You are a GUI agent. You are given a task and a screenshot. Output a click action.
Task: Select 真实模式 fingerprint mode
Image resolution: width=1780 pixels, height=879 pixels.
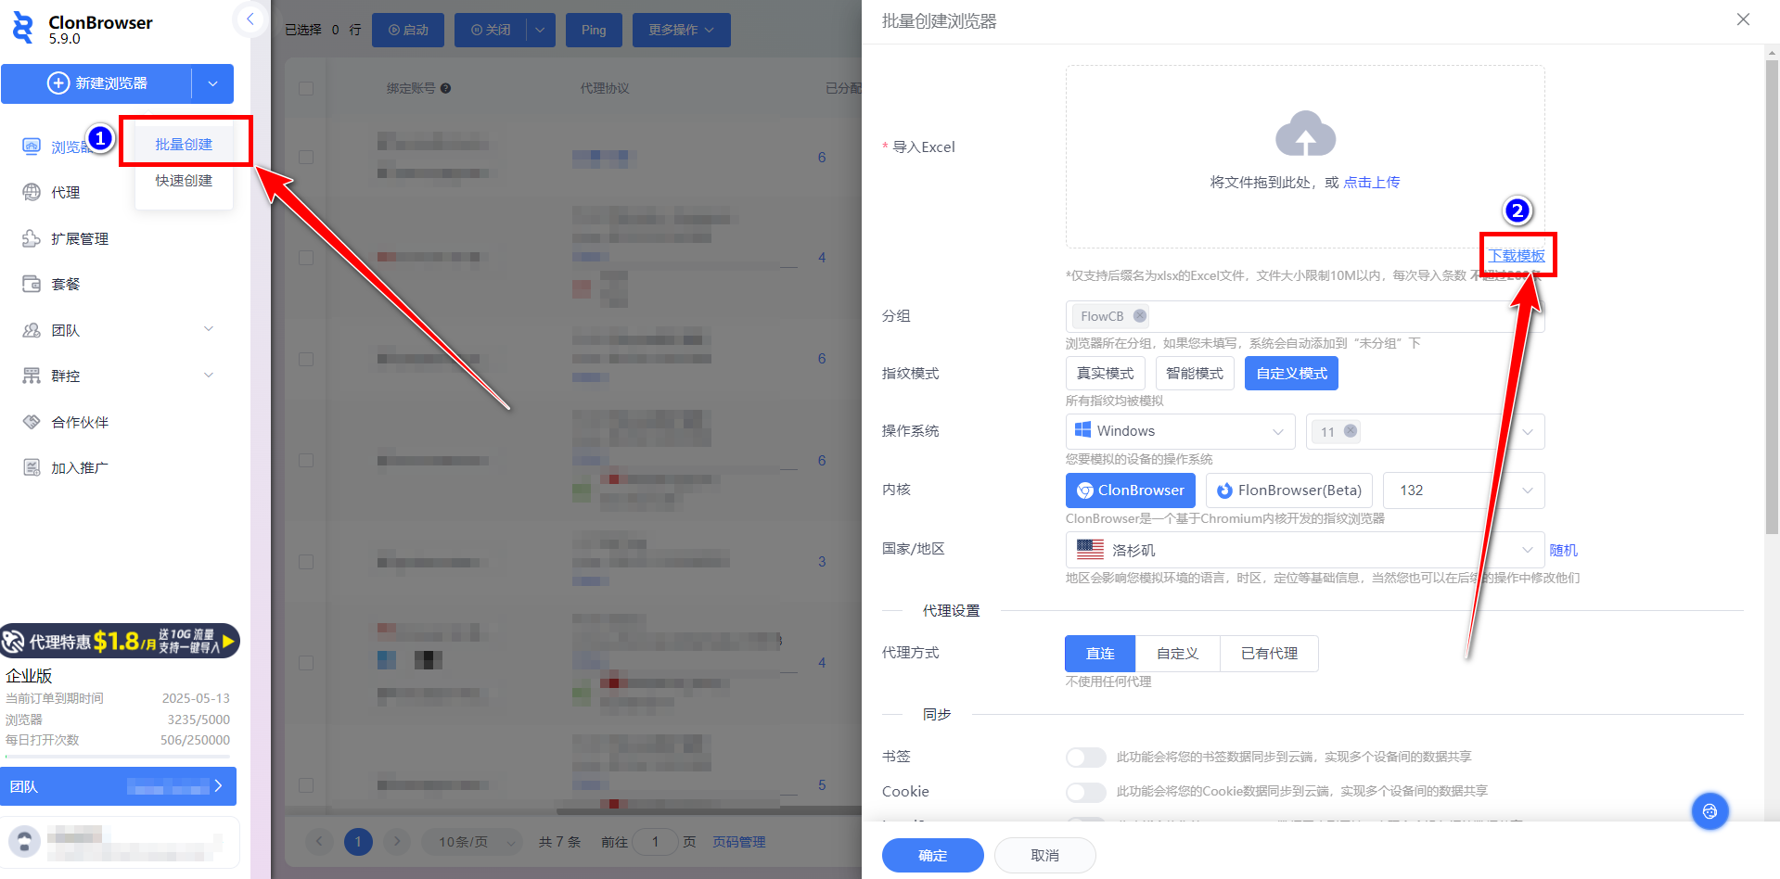click(x=1105, y=374)
